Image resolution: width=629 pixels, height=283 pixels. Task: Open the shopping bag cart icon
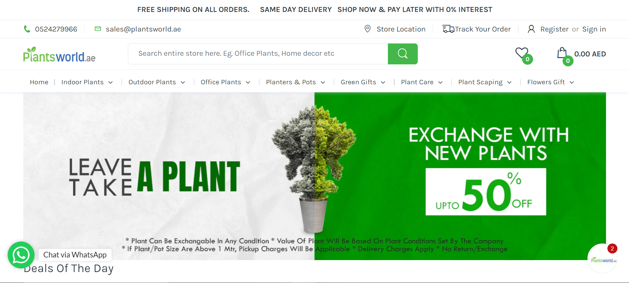562,53
